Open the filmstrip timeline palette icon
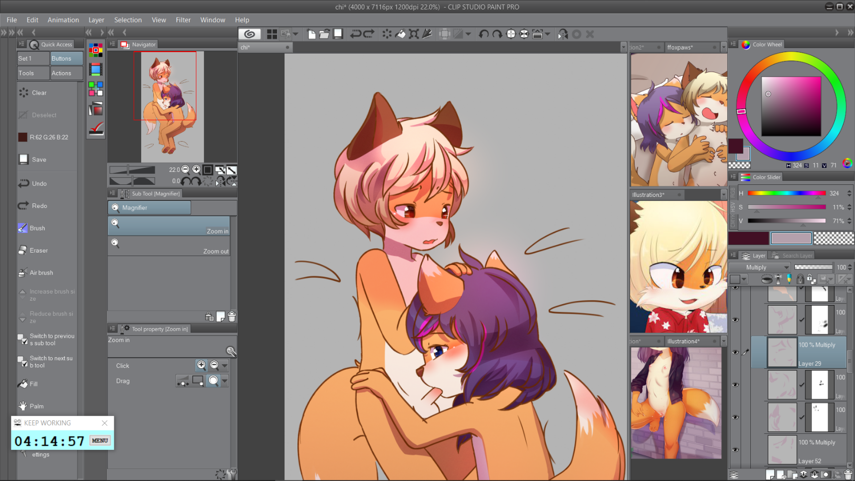 pyautogui.click(x=96, y=69)
